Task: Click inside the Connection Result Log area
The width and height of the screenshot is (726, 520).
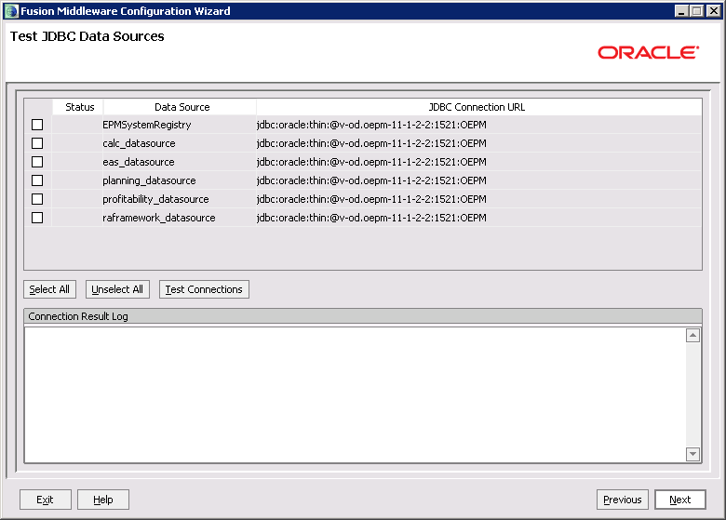Action: (x=356, y=394)
